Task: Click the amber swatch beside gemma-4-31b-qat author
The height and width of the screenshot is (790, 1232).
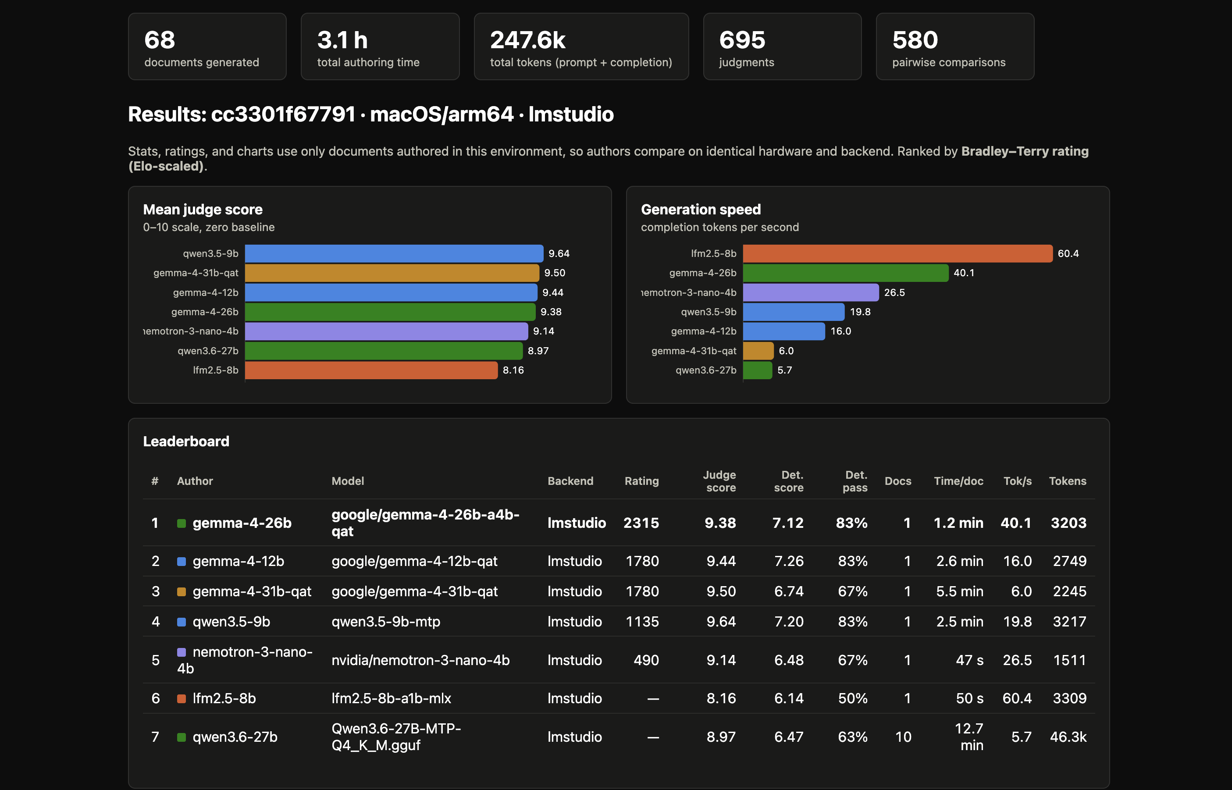Action: [x=181, y=591]
